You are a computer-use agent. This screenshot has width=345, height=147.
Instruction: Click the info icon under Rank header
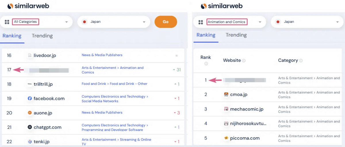coord(206,64)
